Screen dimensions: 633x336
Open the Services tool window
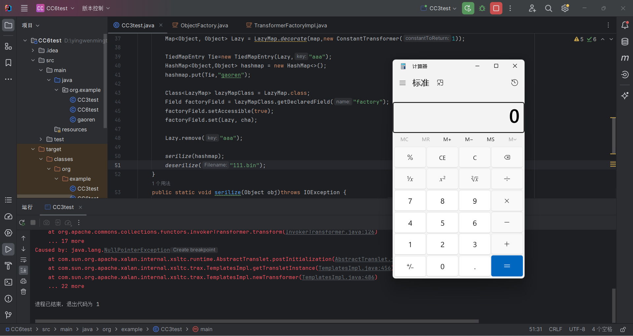9,233
